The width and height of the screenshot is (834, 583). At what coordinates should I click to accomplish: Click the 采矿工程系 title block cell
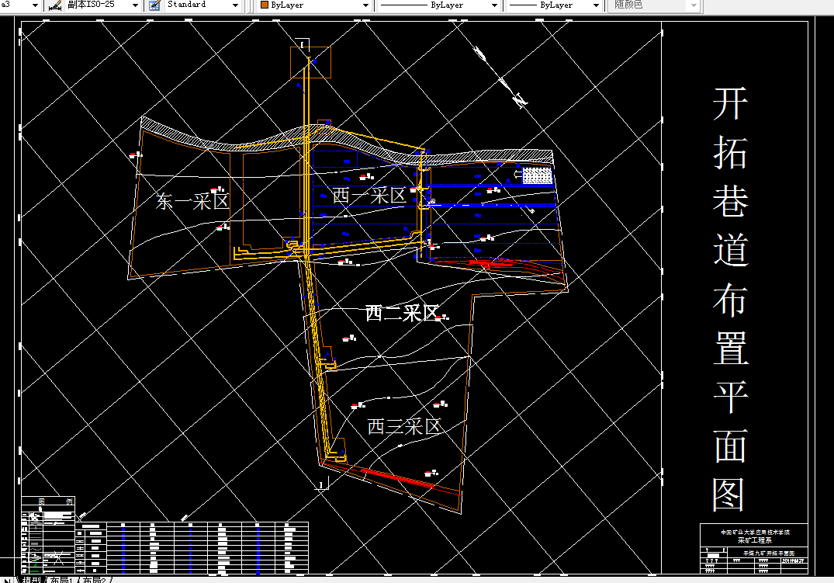(754, 540)
